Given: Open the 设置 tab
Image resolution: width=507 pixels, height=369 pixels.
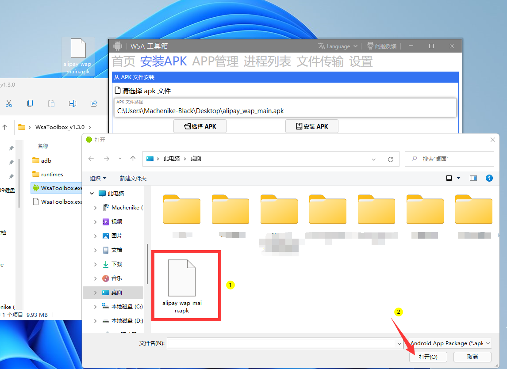Looking at the screenshot, I should point(361,61).
